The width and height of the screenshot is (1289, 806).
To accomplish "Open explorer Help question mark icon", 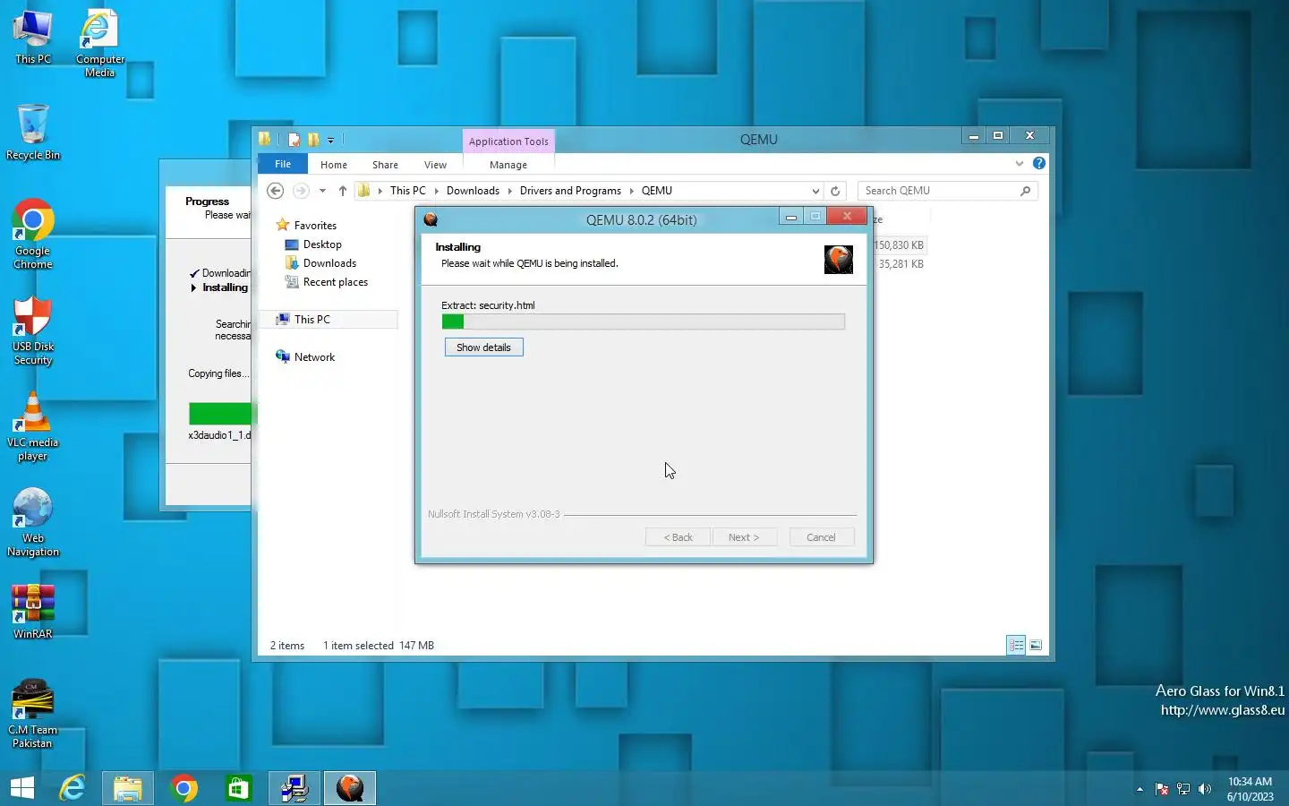I will coord(1038,163).
